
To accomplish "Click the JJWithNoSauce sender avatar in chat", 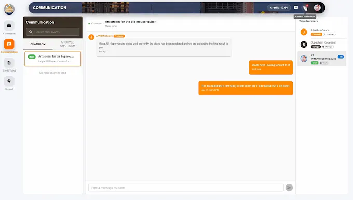I will click(x=91, y=37).
